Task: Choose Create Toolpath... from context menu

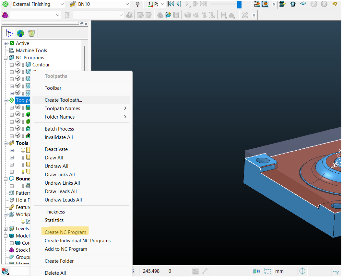Action: [x=81, y=100]
